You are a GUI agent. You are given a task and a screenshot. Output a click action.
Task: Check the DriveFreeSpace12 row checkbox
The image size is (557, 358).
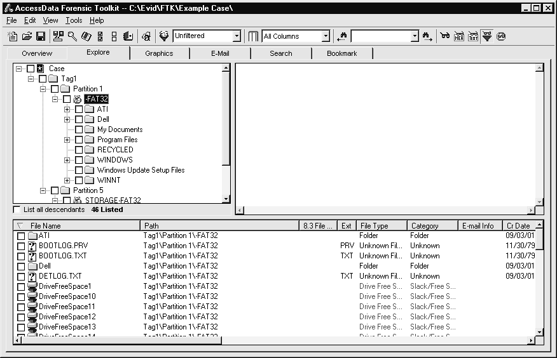click(x=21, y=317)
